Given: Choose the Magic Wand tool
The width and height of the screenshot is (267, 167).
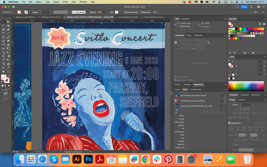Looking at the screenshot, I should 3,26.
